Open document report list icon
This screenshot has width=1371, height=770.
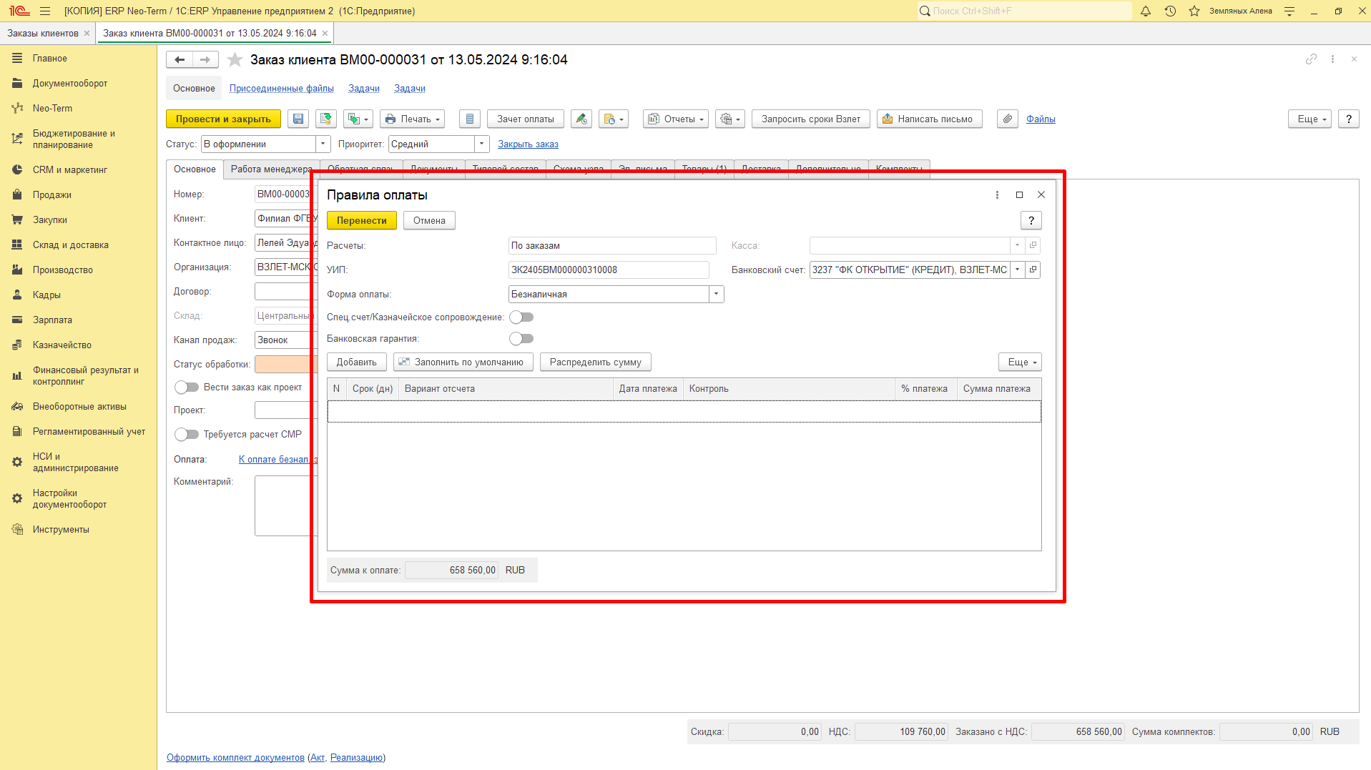tap(470, 119)
